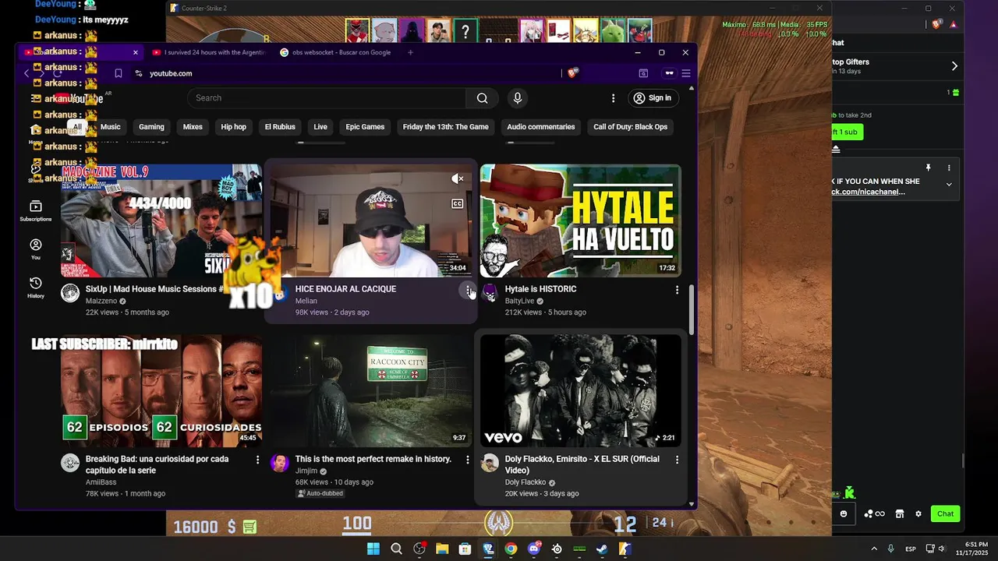
Task: Close the active YouTube tab
Action: (x=135, y=52)
